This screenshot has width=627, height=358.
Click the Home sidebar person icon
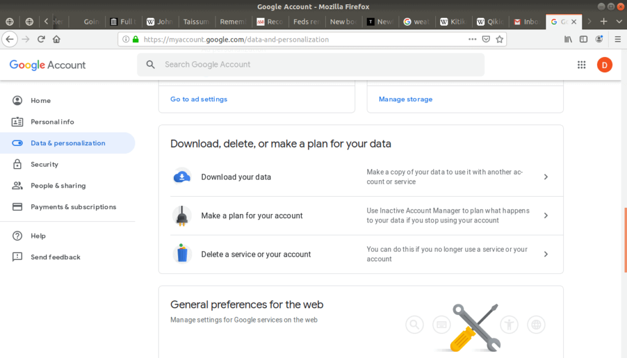point(17,101)
